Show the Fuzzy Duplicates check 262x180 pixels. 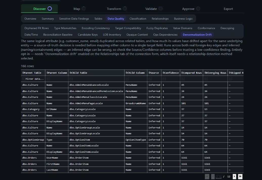point(157,28)
